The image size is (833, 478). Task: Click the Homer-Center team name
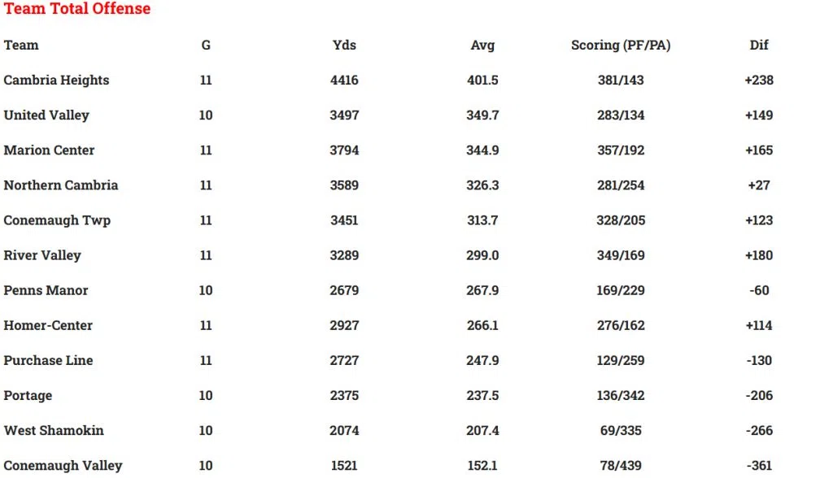[48, 325]
